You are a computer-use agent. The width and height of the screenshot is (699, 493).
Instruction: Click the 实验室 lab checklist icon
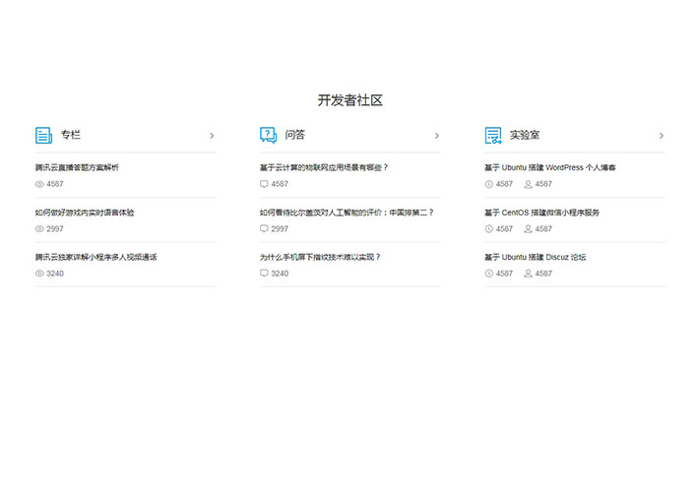[493, 136]
